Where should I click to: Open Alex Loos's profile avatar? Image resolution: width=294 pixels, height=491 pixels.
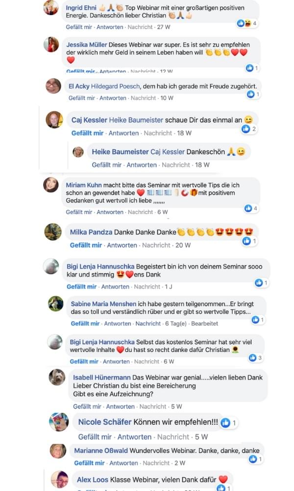point(60,479)
